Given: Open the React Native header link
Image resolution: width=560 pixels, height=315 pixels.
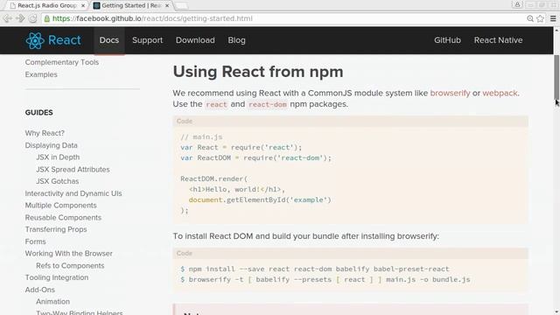Looking at the screenshot, I should pos(498,40).
